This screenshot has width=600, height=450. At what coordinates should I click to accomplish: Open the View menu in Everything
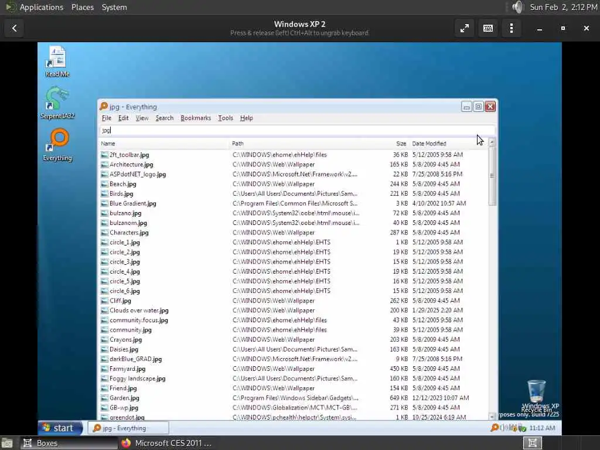pos(142,118)
